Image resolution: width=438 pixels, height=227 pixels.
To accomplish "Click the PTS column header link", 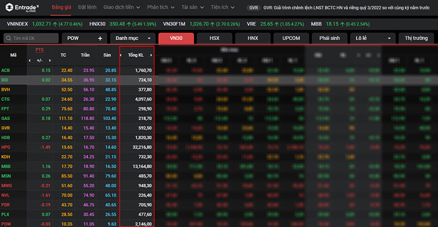I will point(39,50).
